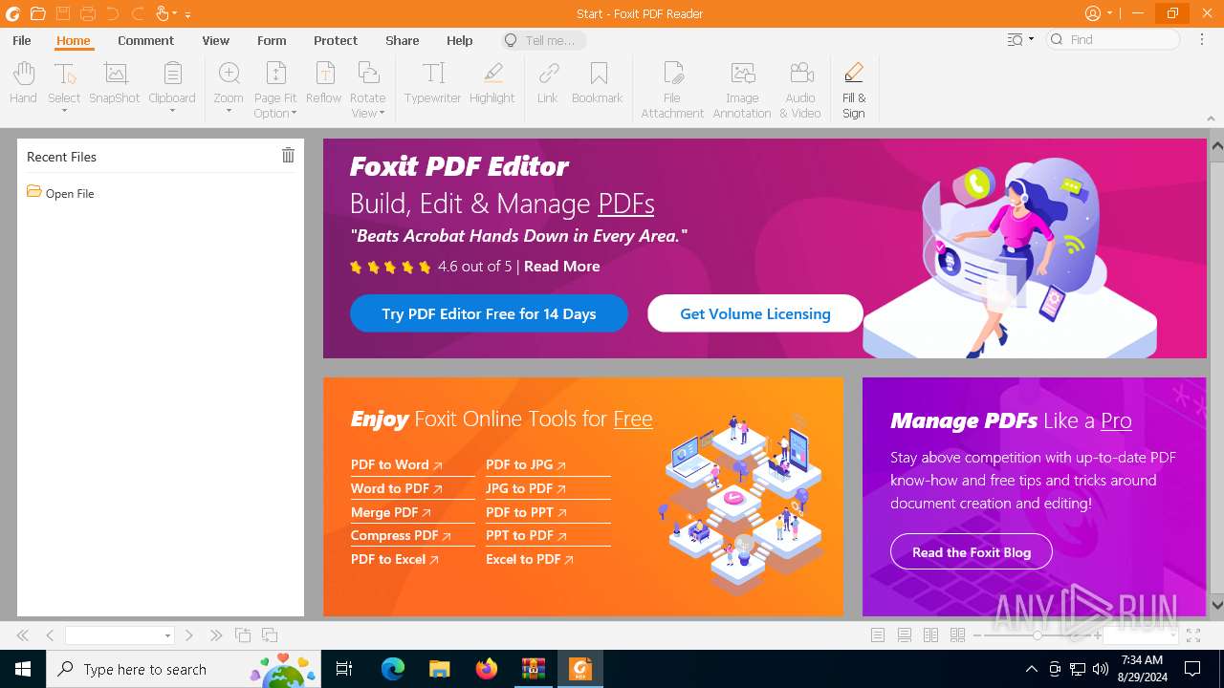
Task: Customize quick access toolbar dropdown
Action: [188, 14]
